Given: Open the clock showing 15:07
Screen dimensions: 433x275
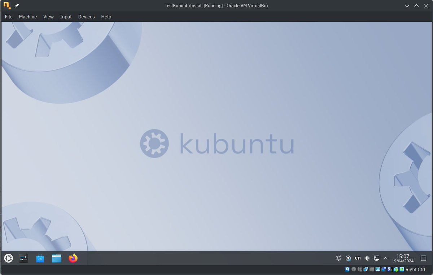Looking at the screenshot, I should (402, 258).
